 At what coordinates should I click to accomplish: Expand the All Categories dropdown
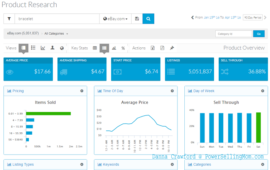[x=56, y=33]
